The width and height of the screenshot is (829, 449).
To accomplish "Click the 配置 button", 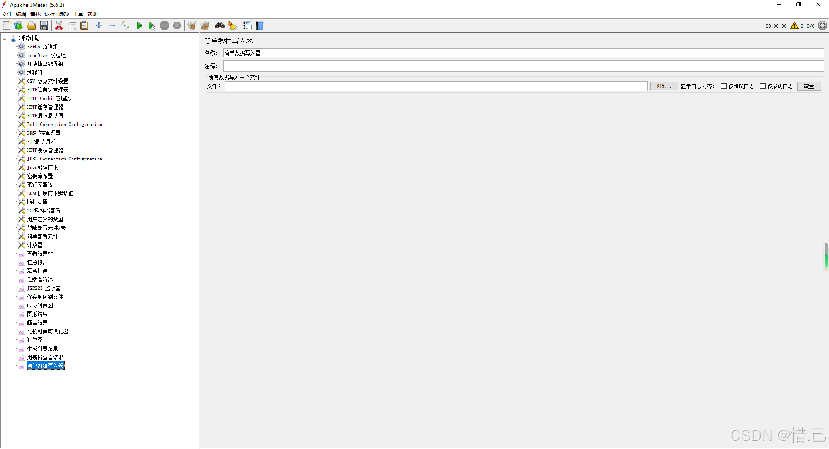I will pyautogui.click(x=809, y=86).
